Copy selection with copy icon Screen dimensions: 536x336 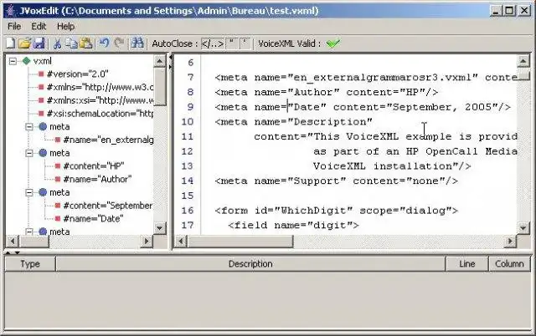71,43
